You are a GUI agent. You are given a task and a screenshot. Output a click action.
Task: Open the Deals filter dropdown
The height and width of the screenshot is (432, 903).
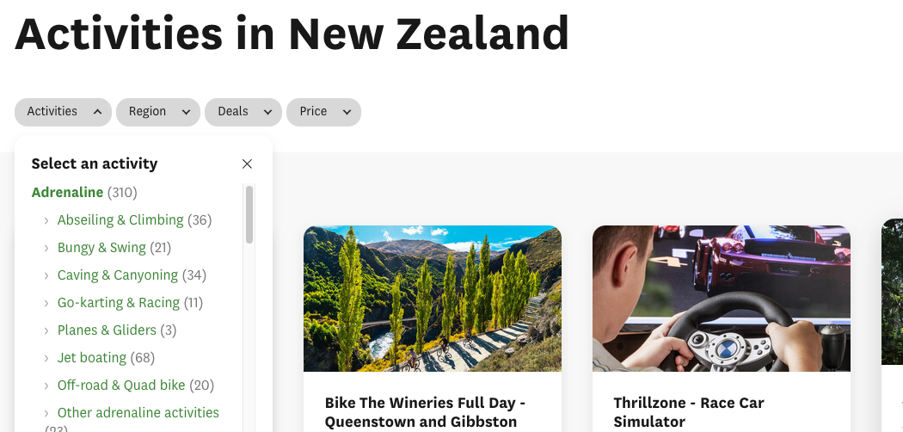(x=243, y=112)
